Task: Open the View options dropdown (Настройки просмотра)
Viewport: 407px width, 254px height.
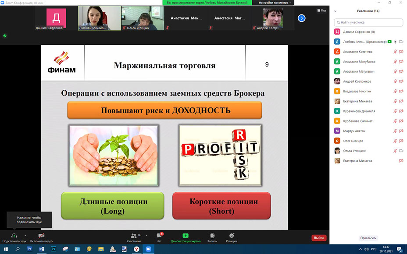Action: pyautogui.click(x=275, y=2)
